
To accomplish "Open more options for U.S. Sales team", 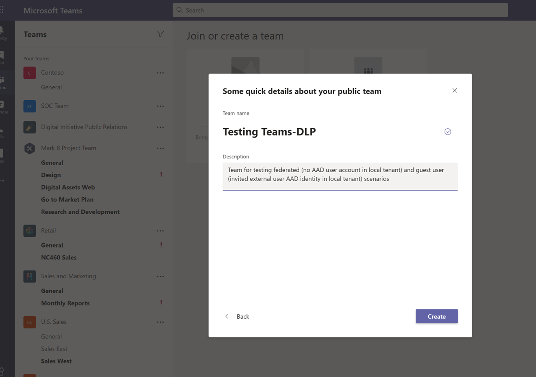I will pyautogui.click(x=160, y=322).
